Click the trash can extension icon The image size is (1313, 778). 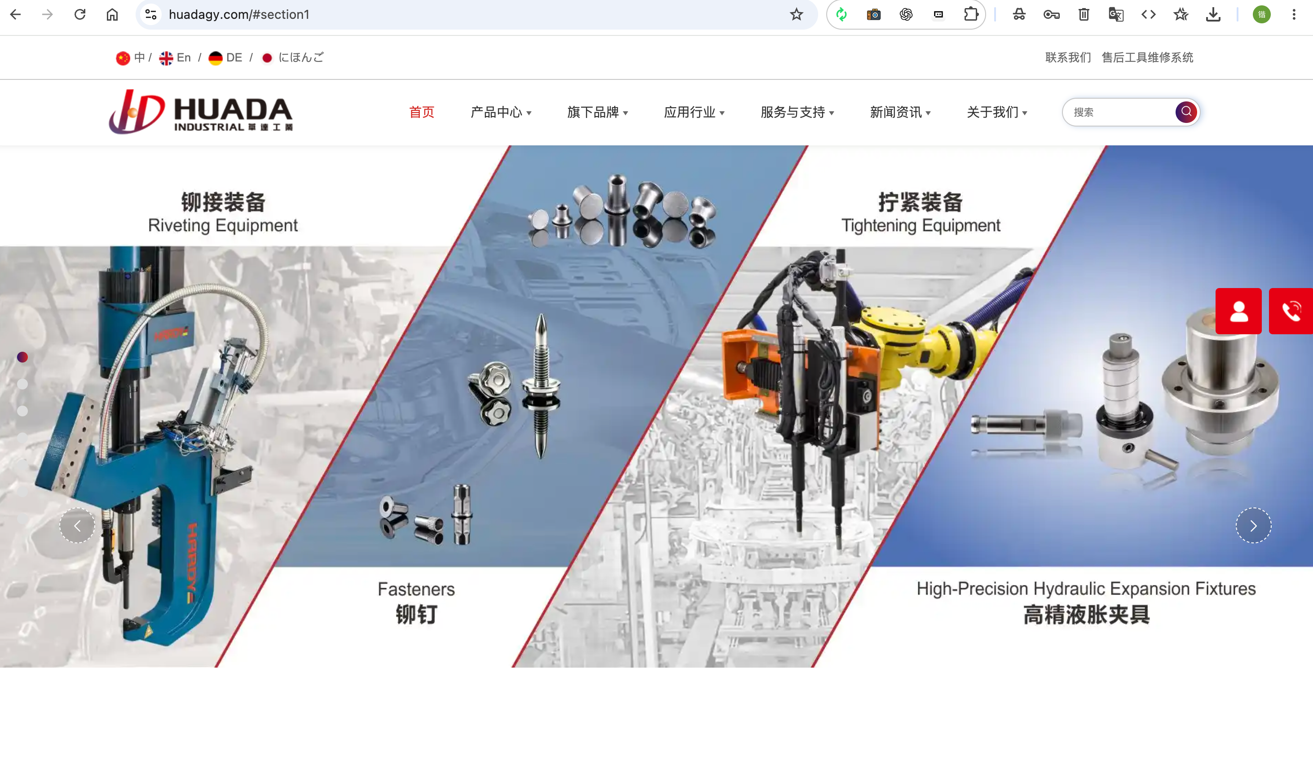[1084, 14]
